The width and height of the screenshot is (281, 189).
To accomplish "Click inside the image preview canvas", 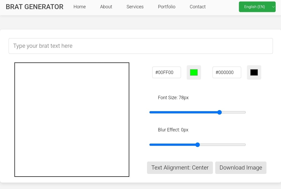I will (x=72, y=119).
